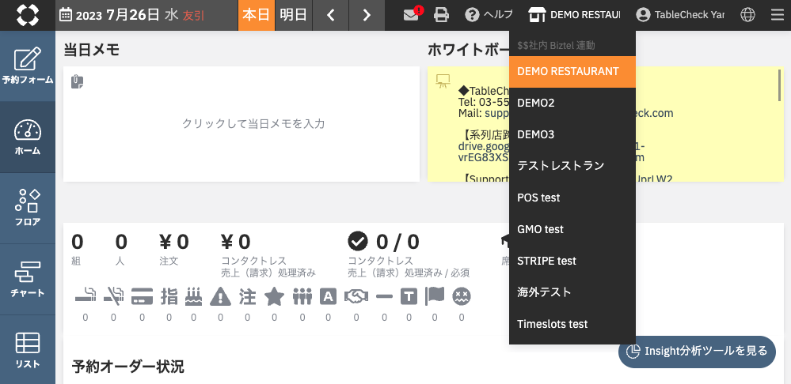Click the $$社内 Biztel 連動 group label
This screenshot has width=791, height=384.
click(557, 46)
